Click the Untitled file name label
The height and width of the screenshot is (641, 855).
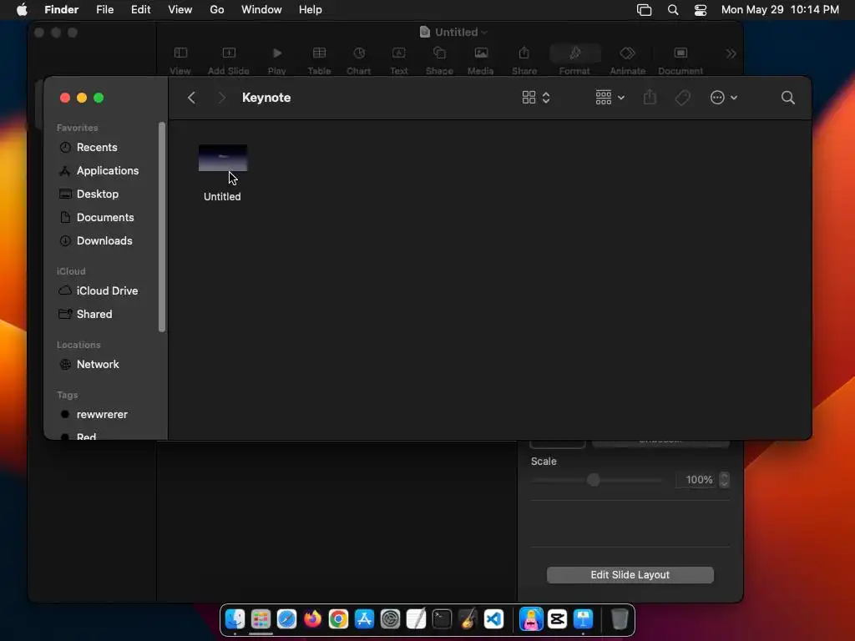(222, 197)
